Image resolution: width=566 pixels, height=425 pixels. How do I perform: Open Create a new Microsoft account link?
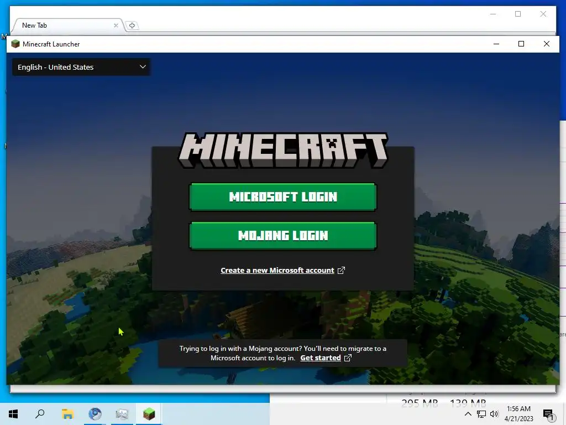tap(282, 270)
